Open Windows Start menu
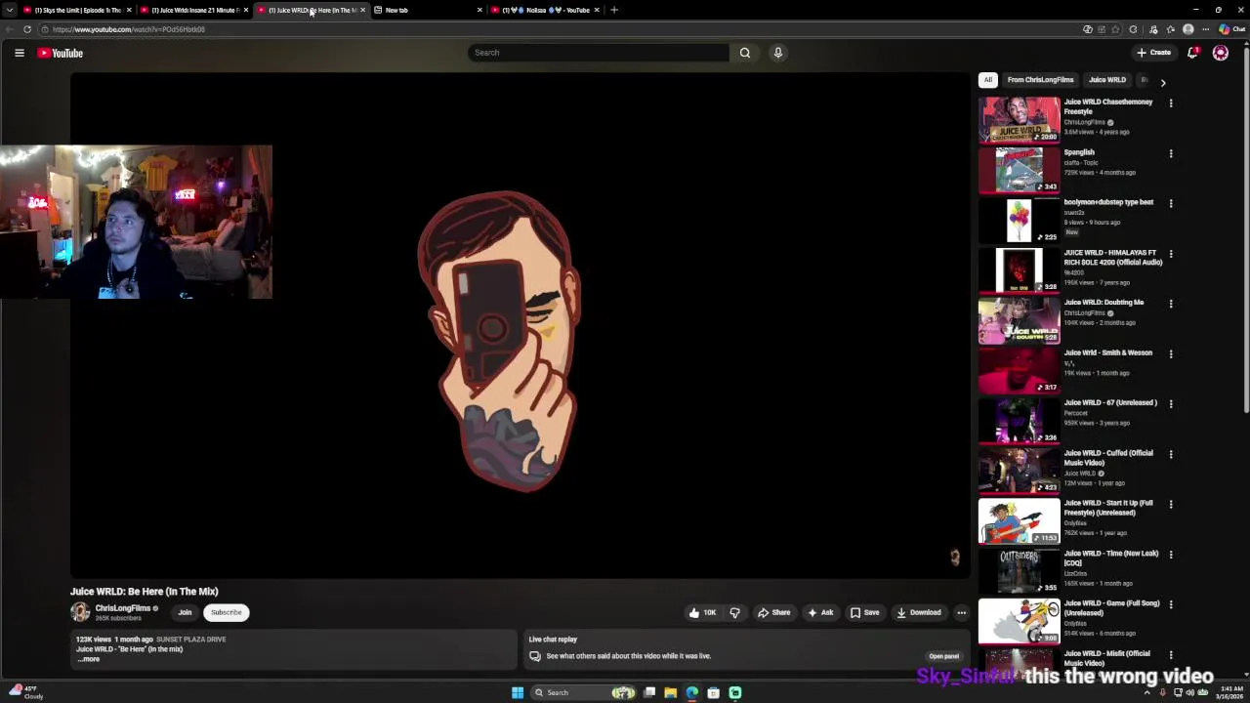 click(518, 693)
